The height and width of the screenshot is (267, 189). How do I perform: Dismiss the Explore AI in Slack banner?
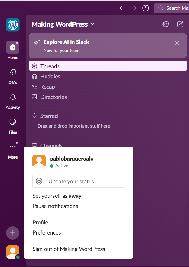177,43
